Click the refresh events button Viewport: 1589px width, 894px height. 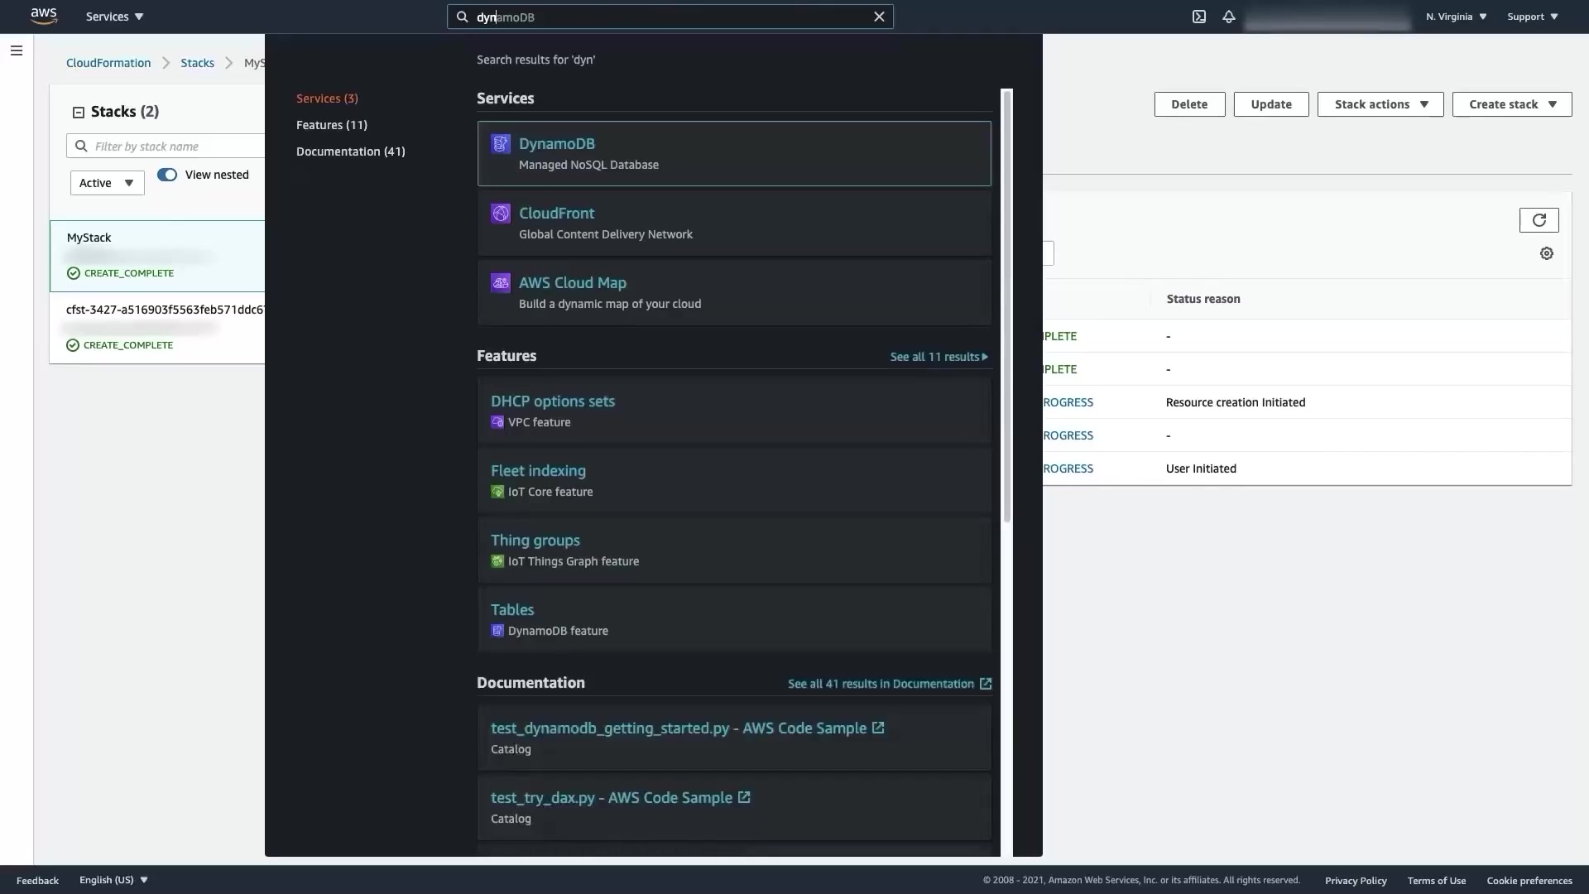(x=1539, y=220)
